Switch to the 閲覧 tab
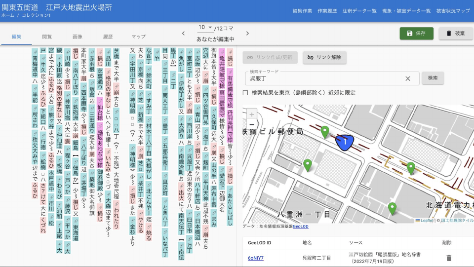The height and width of the screenshot is (267, 474). (47, 37)
